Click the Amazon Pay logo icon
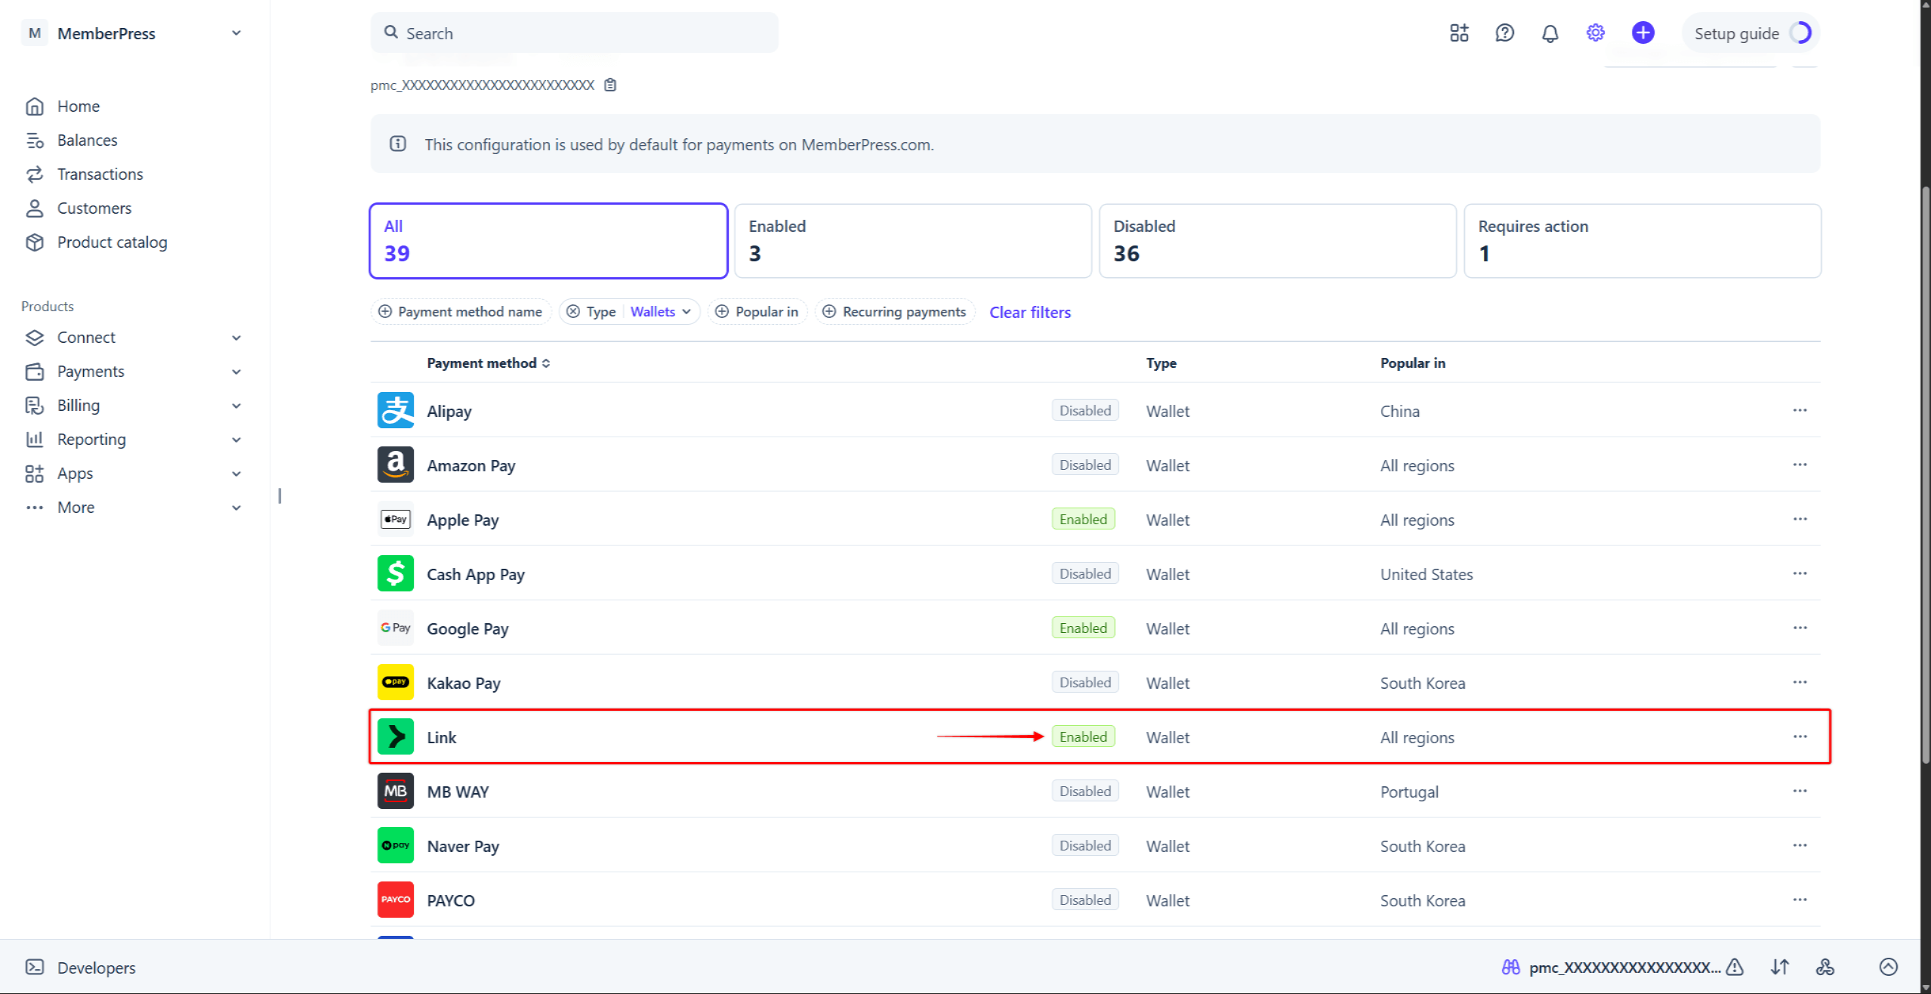This screenshot has height=994, width=1931. click(395, 465)
